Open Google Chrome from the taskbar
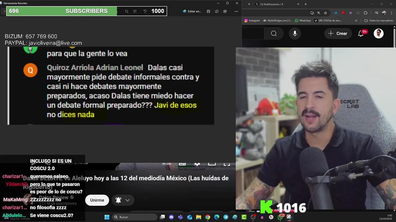This screenshot has width=396, height=222. (208, 217)
